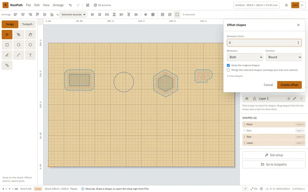
Task: Click the align vertical middle icon
Action: click(x=45, y=15)
